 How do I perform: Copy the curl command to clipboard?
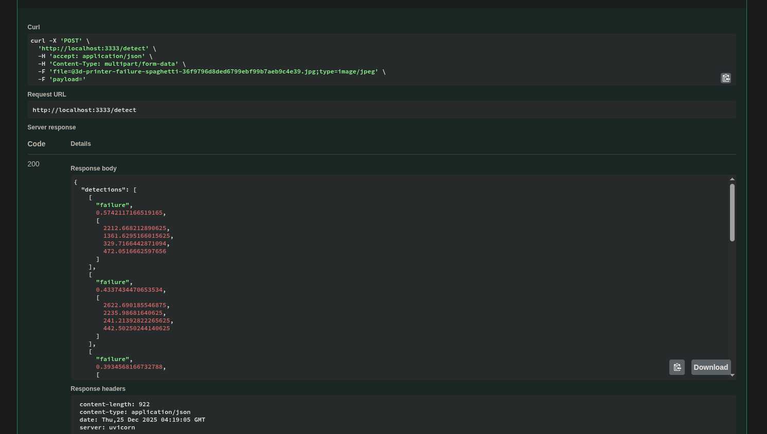725,78
